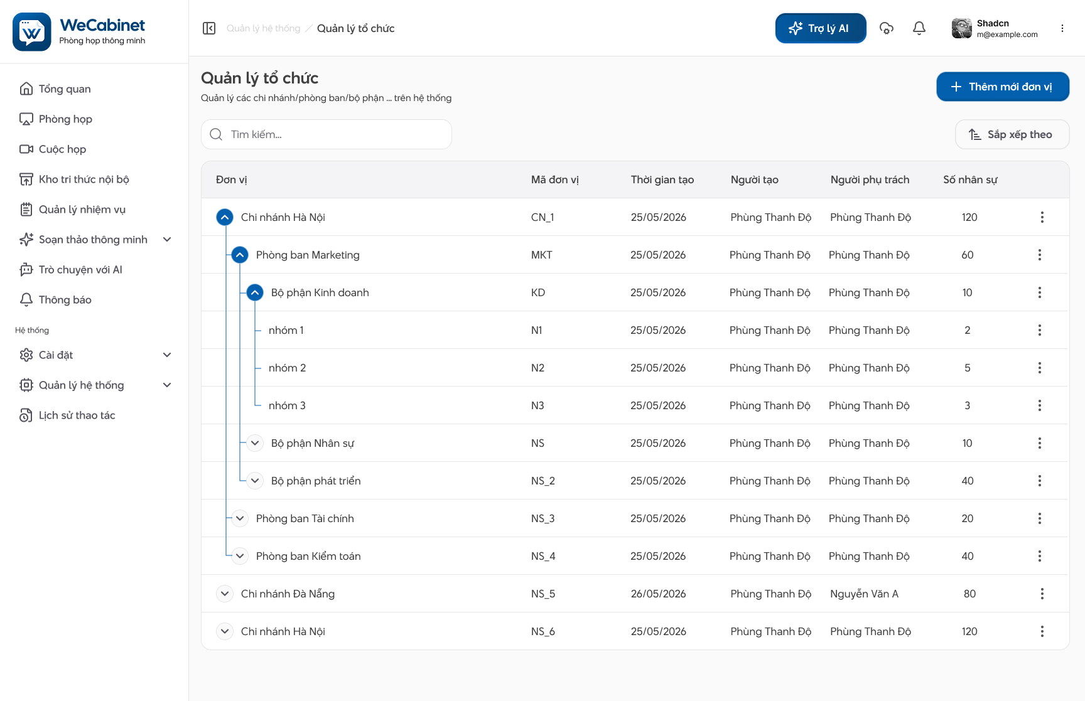Open row actions for Phòng ban Marketing
1085x701 pixels.
tap(1040, 255)
